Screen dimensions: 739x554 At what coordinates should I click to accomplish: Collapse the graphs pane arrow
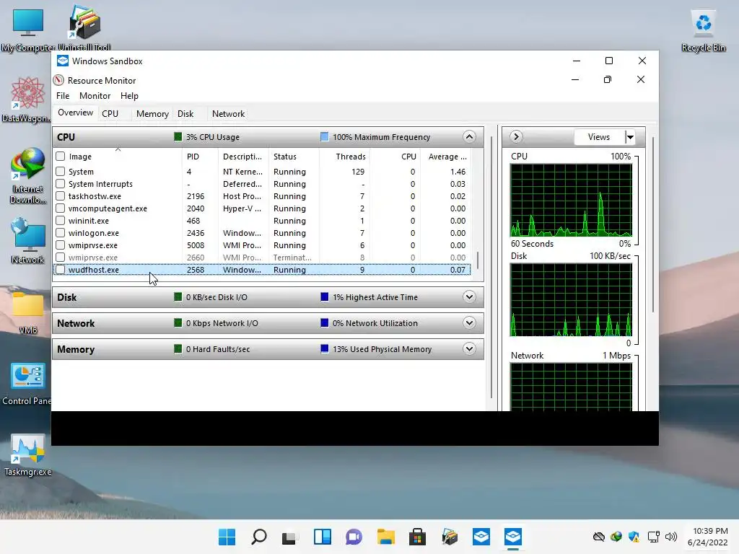515,137
